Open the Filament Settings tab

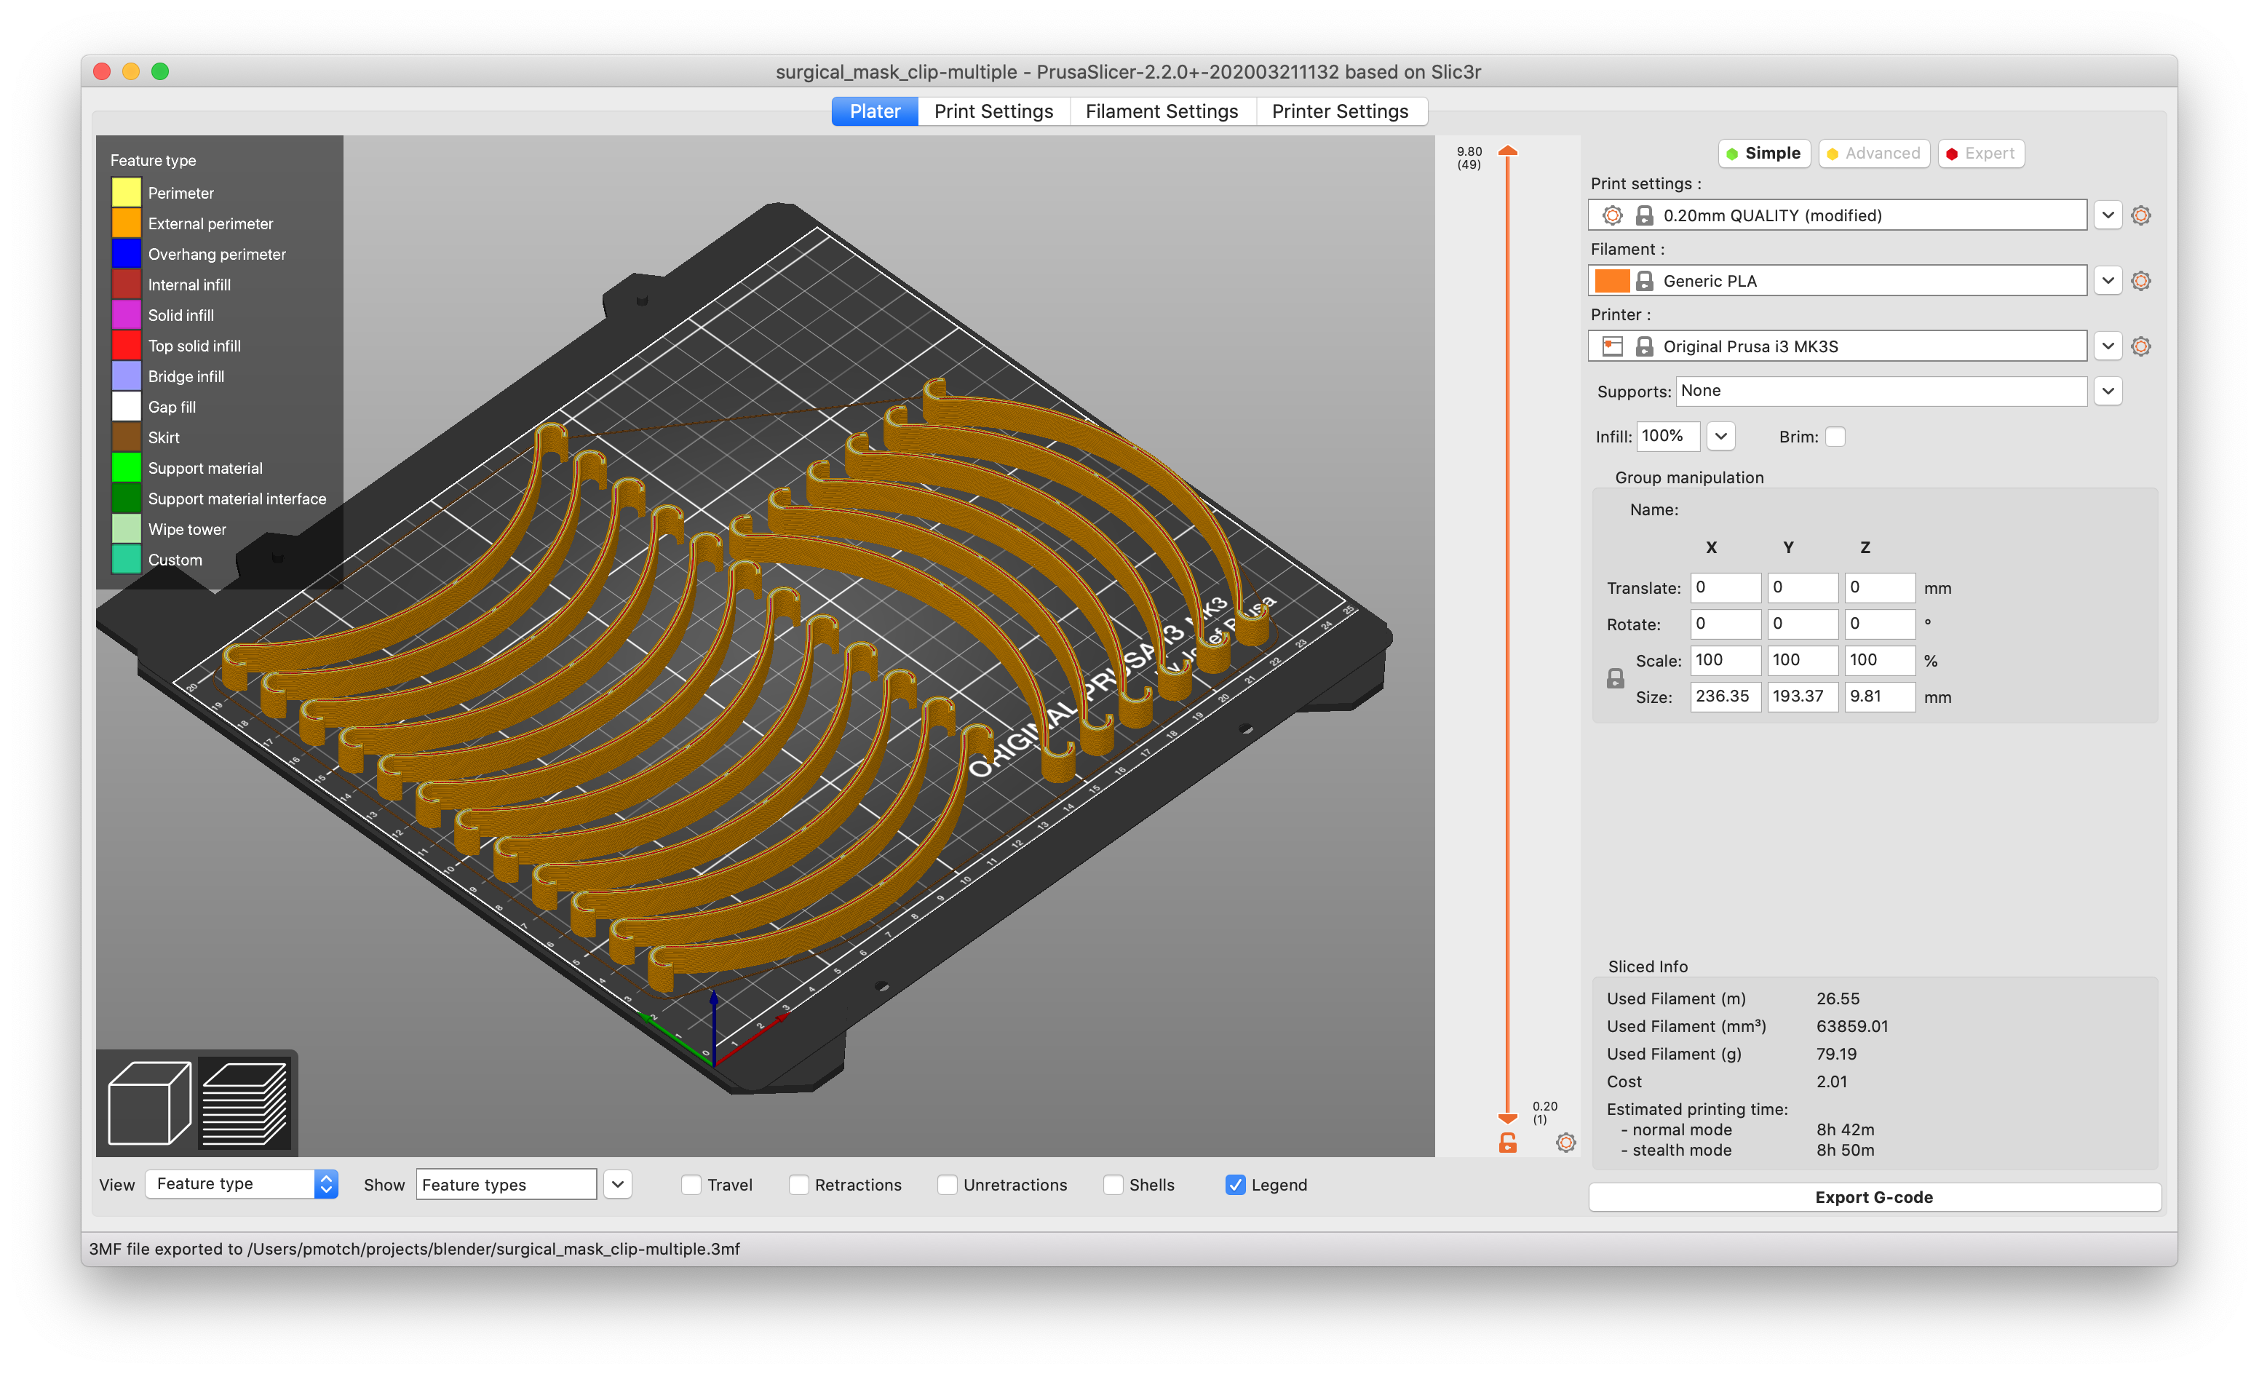click(1161, 112)
